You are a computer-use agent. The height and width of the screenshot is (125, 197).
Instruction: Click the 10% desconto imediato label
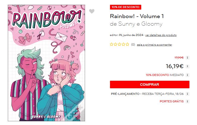coord(164,75)
